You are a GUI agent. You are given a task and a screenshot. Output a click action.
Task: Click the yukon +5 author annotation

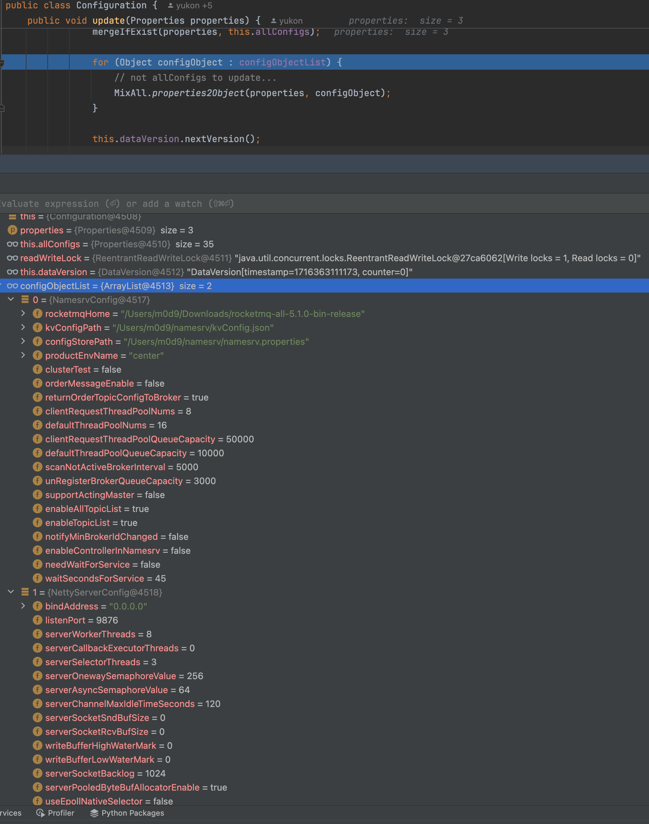tap(190, 5)
